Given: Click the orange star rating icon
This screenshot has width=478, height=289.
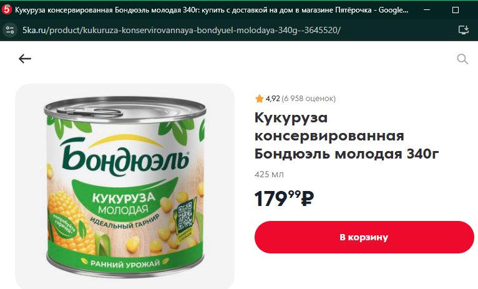Looking at the screenshot, I should pyautogui.click(x=259, y=99).
